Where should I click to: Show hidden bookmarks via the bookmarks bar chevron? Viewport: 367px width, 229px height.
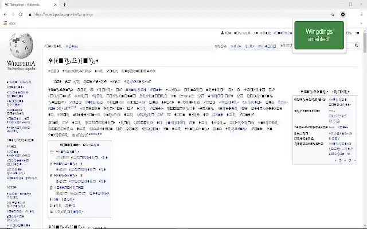tap(361, 23)
